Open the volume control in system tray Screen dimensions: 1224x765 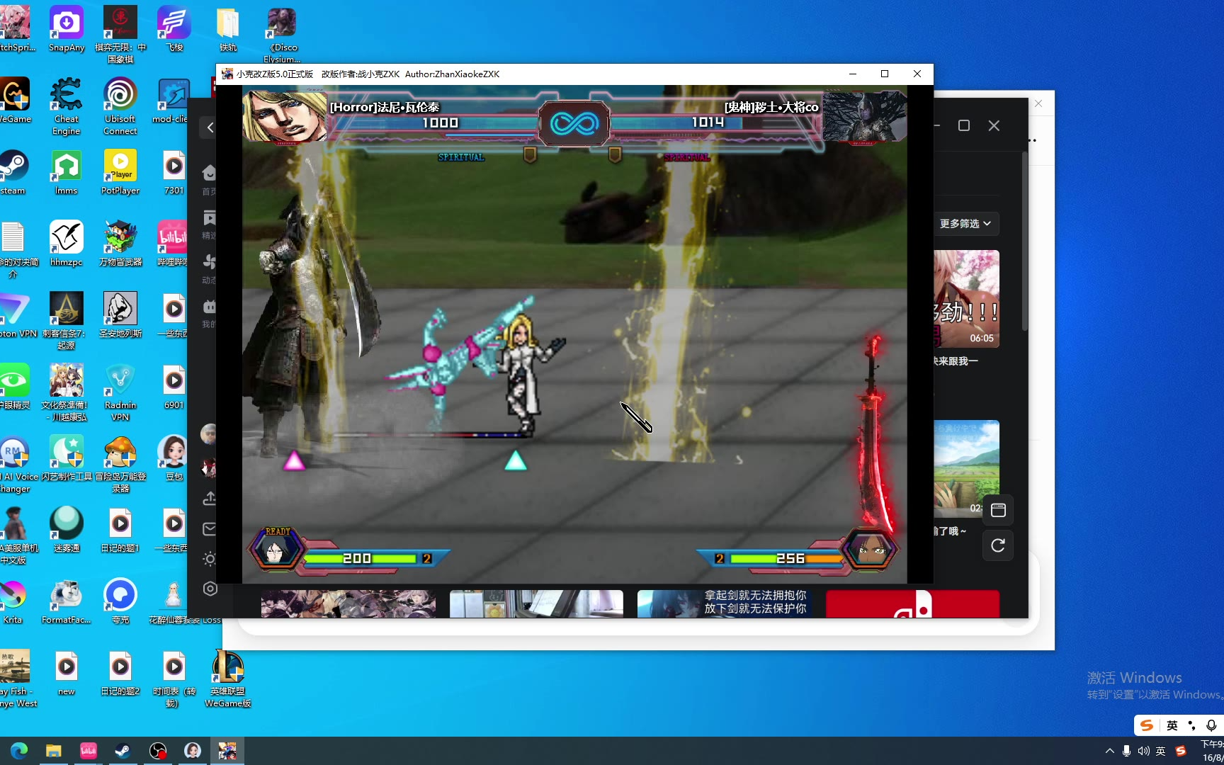pos(1143,751)
